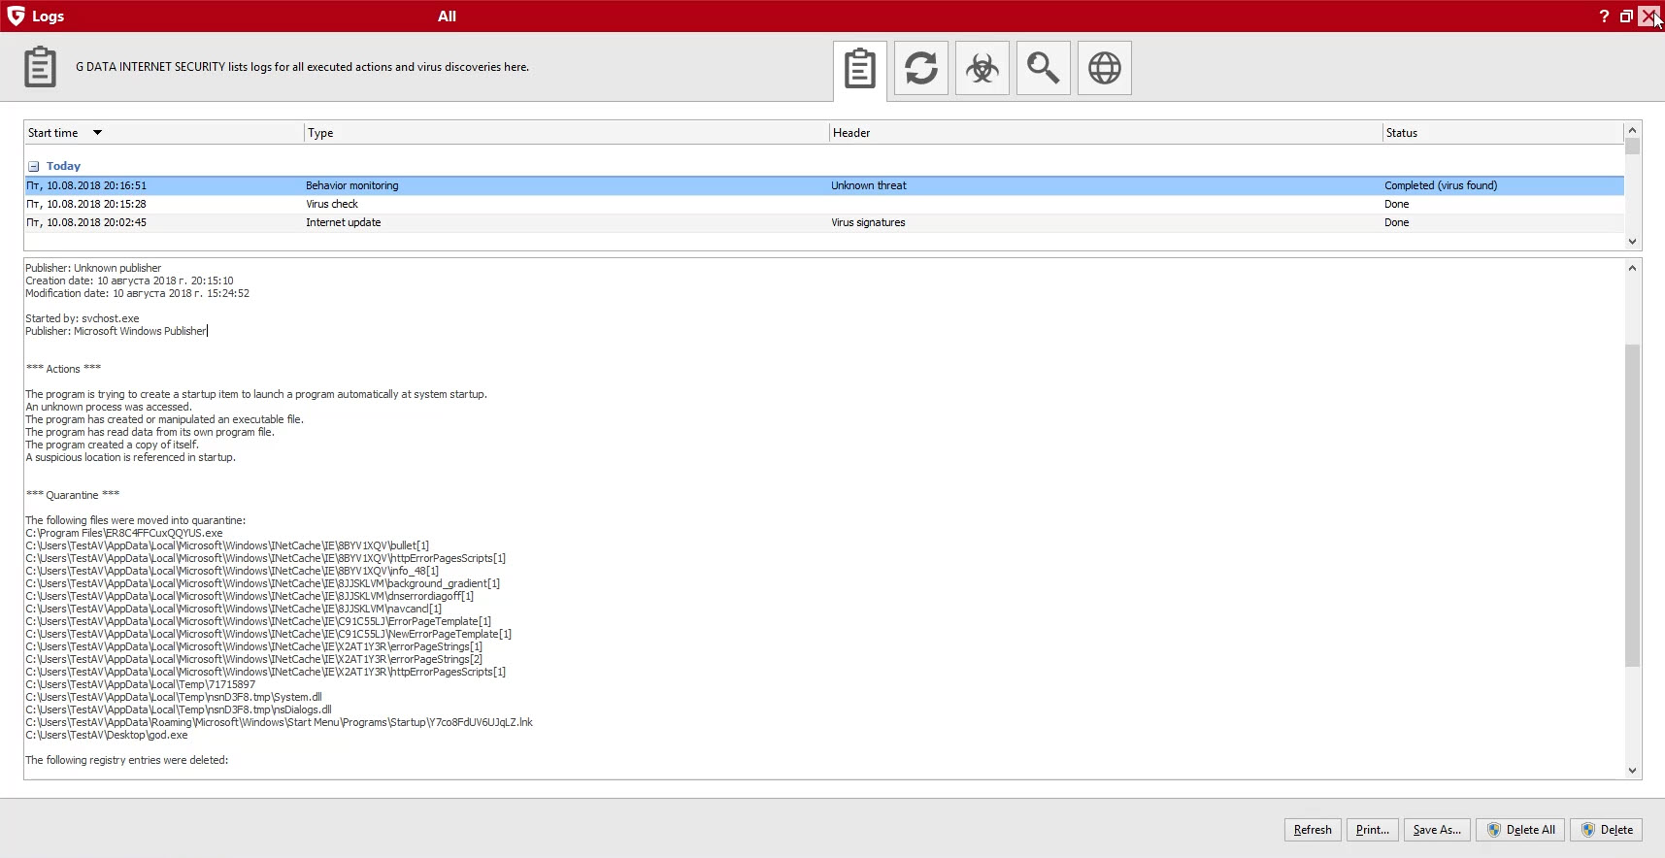Collapse the Today log group
The image size is (1665, 858).
tap(33, 167)
